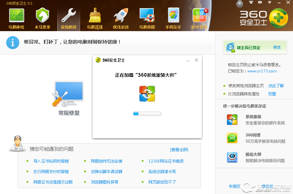The width and height of the screenshot is (293, 194).
Task: Click the 查看全部 view-all link
Action: [x=179, y=150]
